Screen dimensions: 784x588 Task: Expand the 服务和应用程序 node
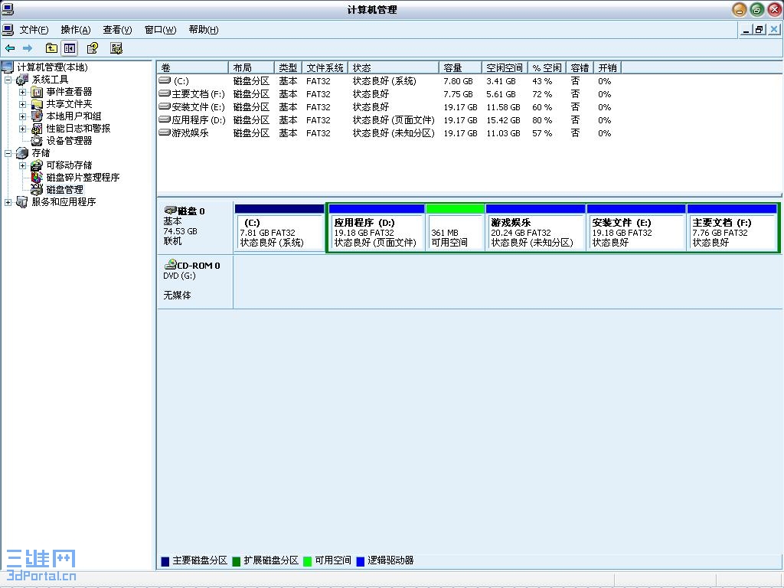(8, 202)
